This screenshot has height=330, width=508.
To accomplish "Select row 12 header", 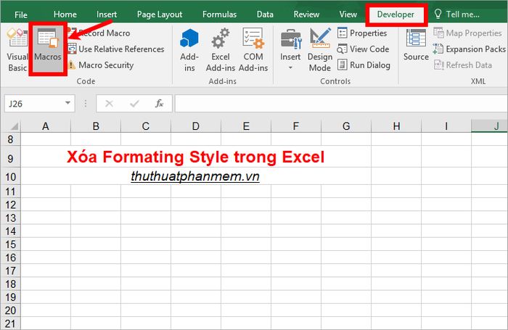I will [x=10, y=205].
